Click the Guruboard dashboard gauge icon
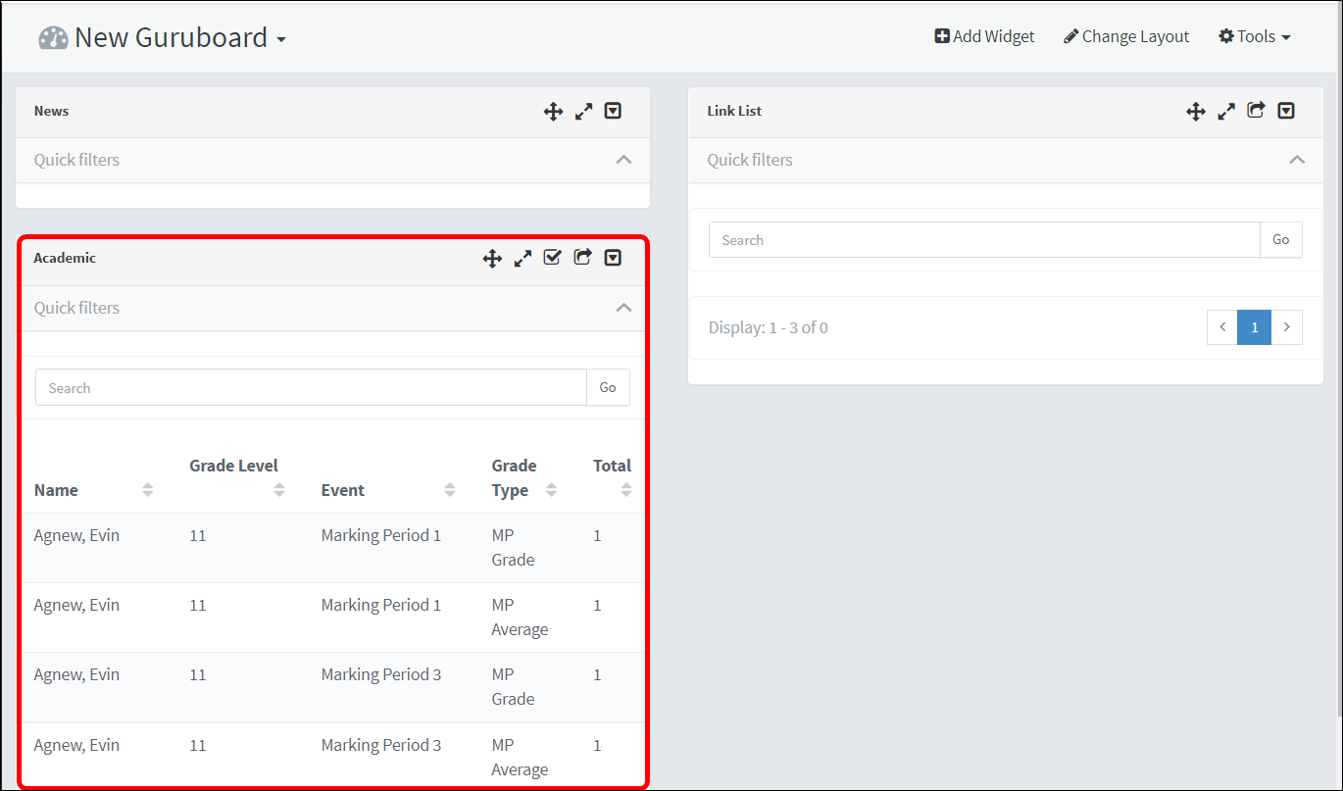The height and width of the screenshot is (791, 1343). (53, 38)
